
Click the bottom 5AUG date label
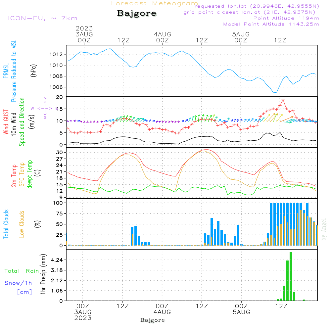click(241, 312)
